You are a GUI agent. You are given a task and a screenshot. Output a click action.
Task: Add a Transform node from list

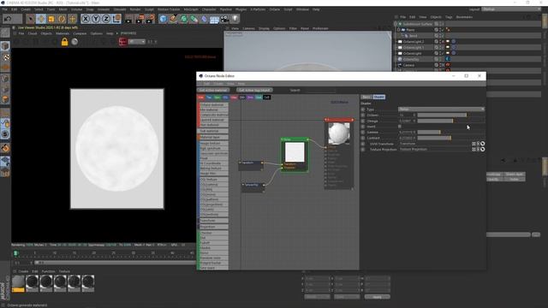pyautogui.click(x=213, y=221)
